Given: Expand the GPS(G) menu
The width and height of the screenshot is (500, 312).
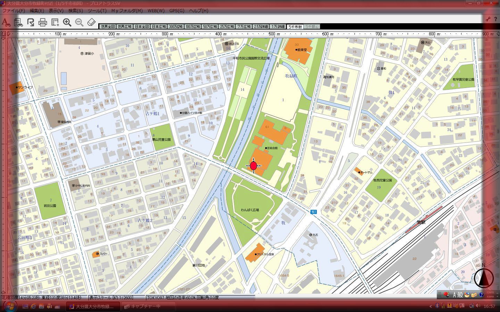Looking at the screenshot, I should (x=177, y=10).
